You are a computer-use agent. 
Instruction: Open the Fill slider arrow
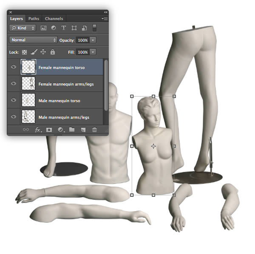[93, 52]
